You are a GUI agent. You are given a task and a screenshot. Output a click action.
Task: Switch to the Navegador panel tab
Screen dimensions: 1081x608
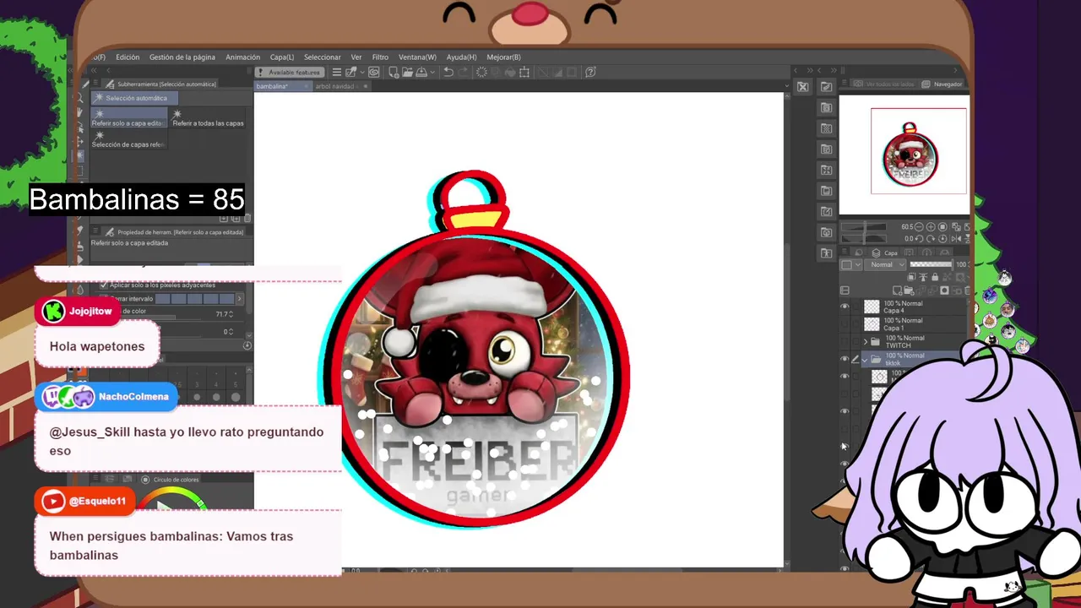pos(942,84)
